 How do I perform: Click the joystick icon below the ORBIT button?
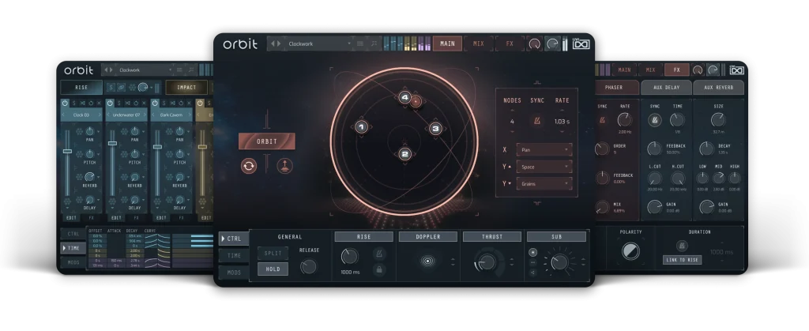tap(282, 166)
